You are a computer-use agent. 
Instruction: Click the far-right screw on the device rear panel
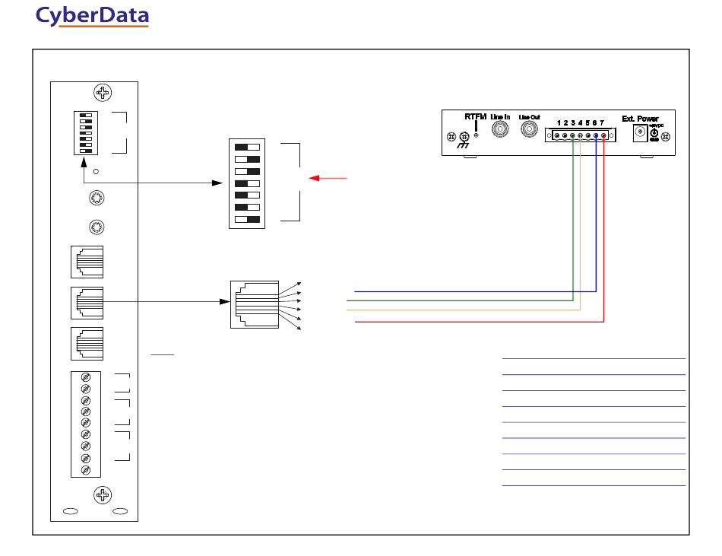pos(665,136)
